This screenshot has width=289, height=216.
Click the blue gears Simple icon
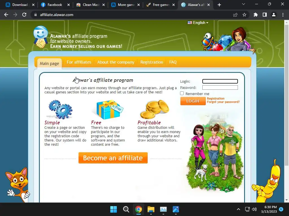click(60, 109)
